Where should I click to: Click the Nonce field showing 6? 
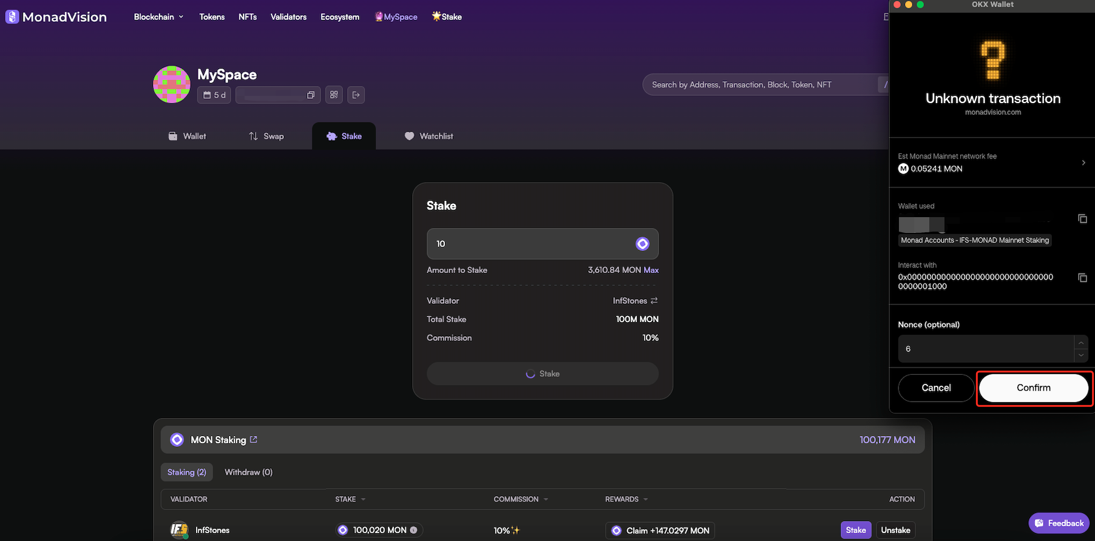click(986, 349)
